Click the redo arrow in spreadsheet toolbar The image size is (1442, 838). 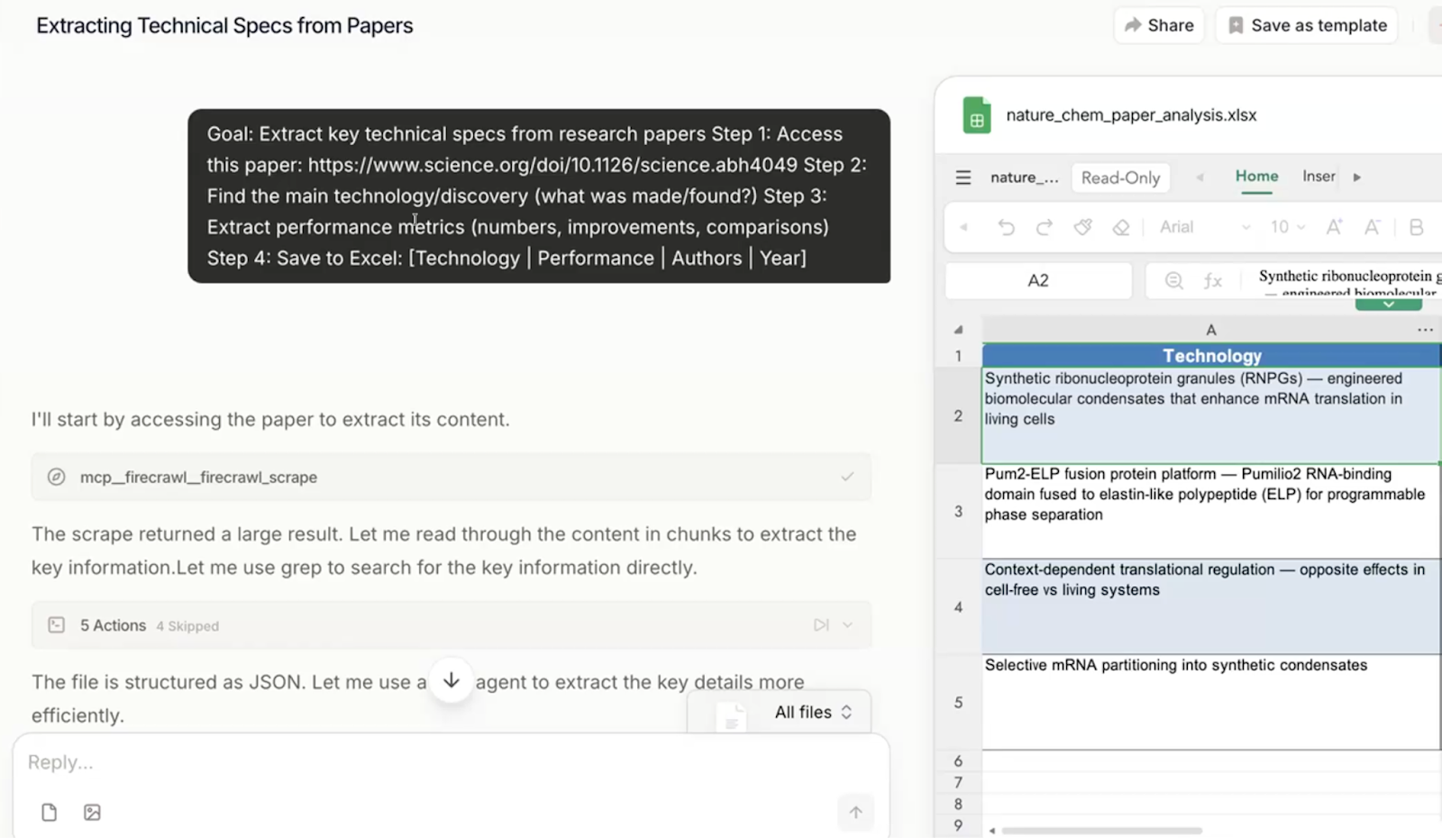coord(1044,227)
